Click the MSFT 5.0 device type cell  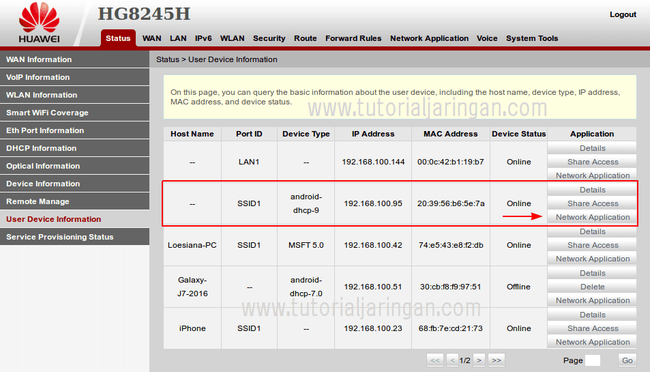pos(306,245)
